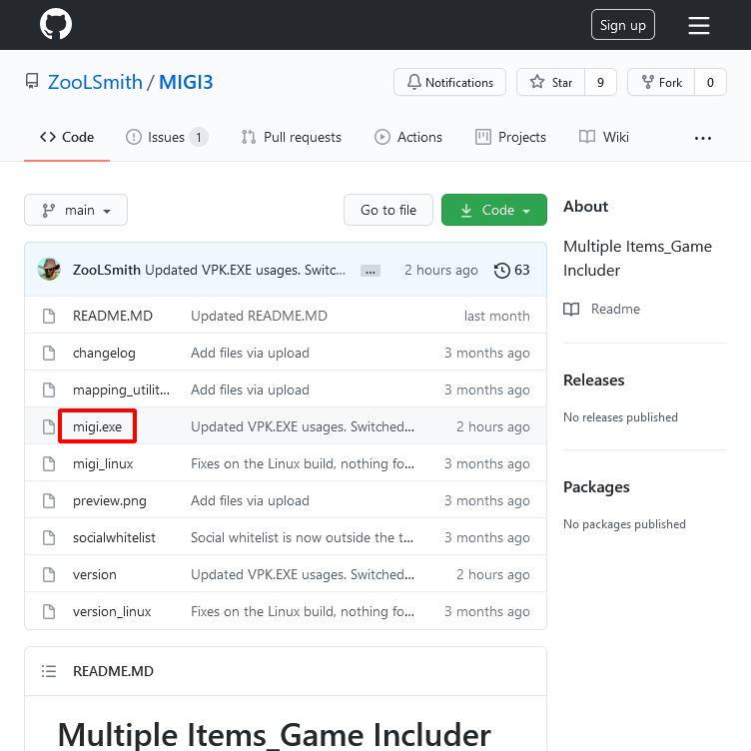The image size is (751, 751).
Task: Open the Projects tab
Action: click(510, 137)
